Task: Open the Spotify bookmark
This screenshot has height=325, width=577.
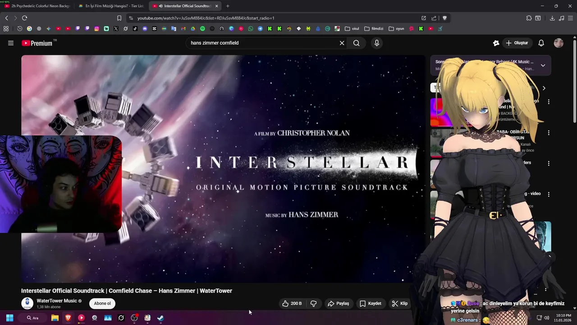Action: click(x=202, y=28)
